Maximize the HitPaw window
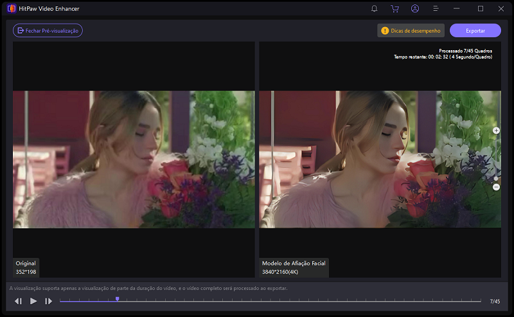Image resolution: width=514 pixels, height=317 pixels. (481, 9)
